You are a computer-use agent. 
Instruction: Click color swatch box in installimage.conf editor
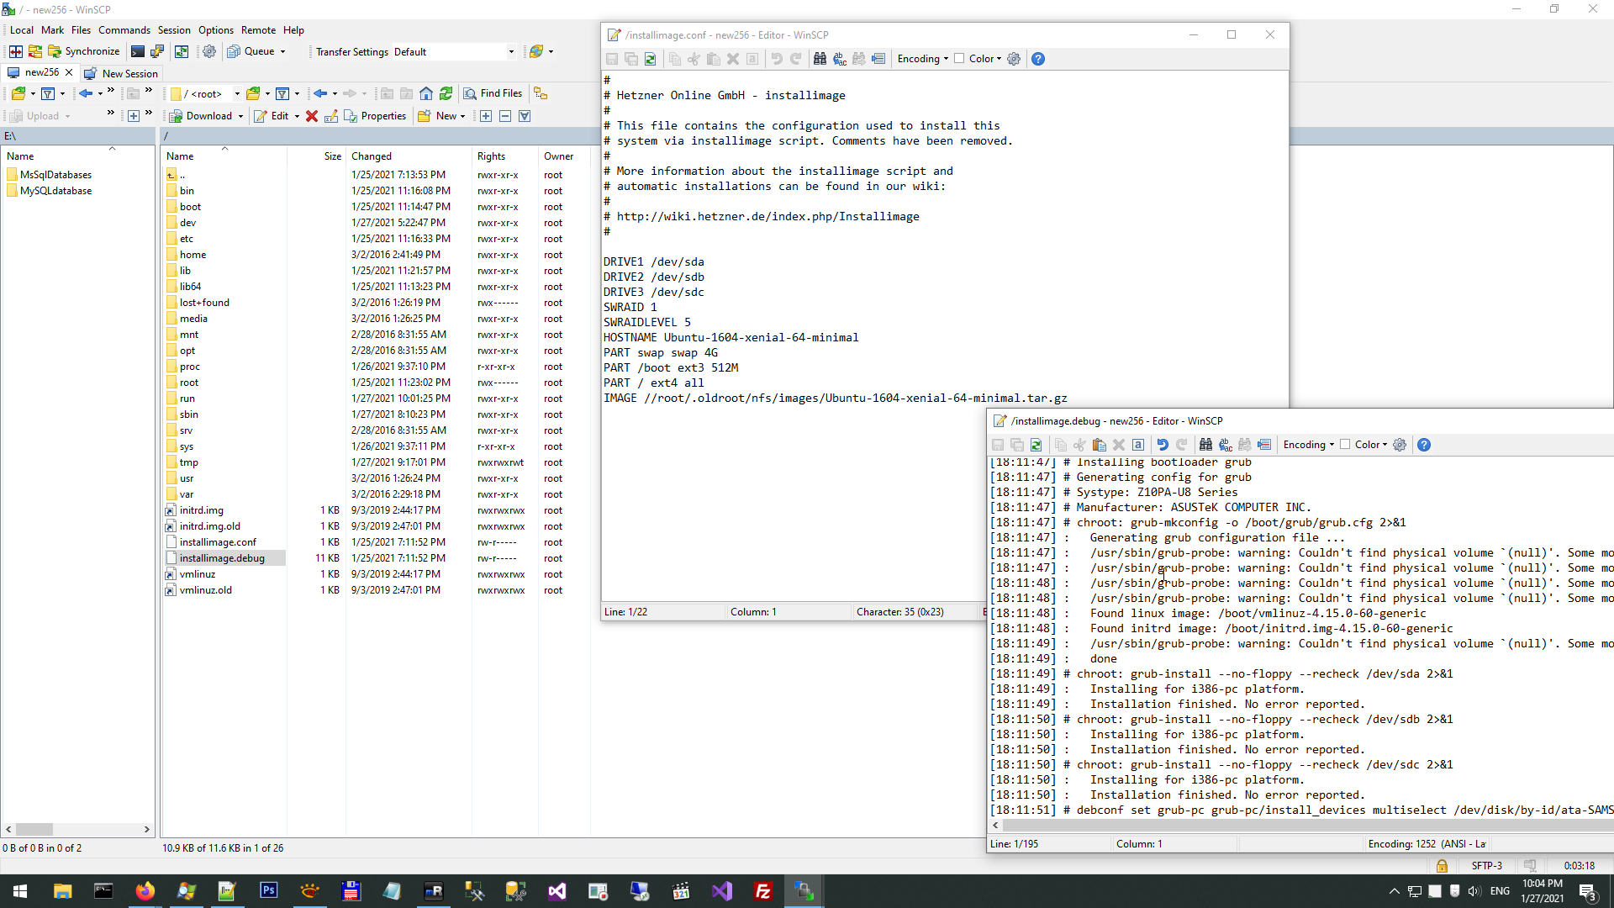point(959,59)
